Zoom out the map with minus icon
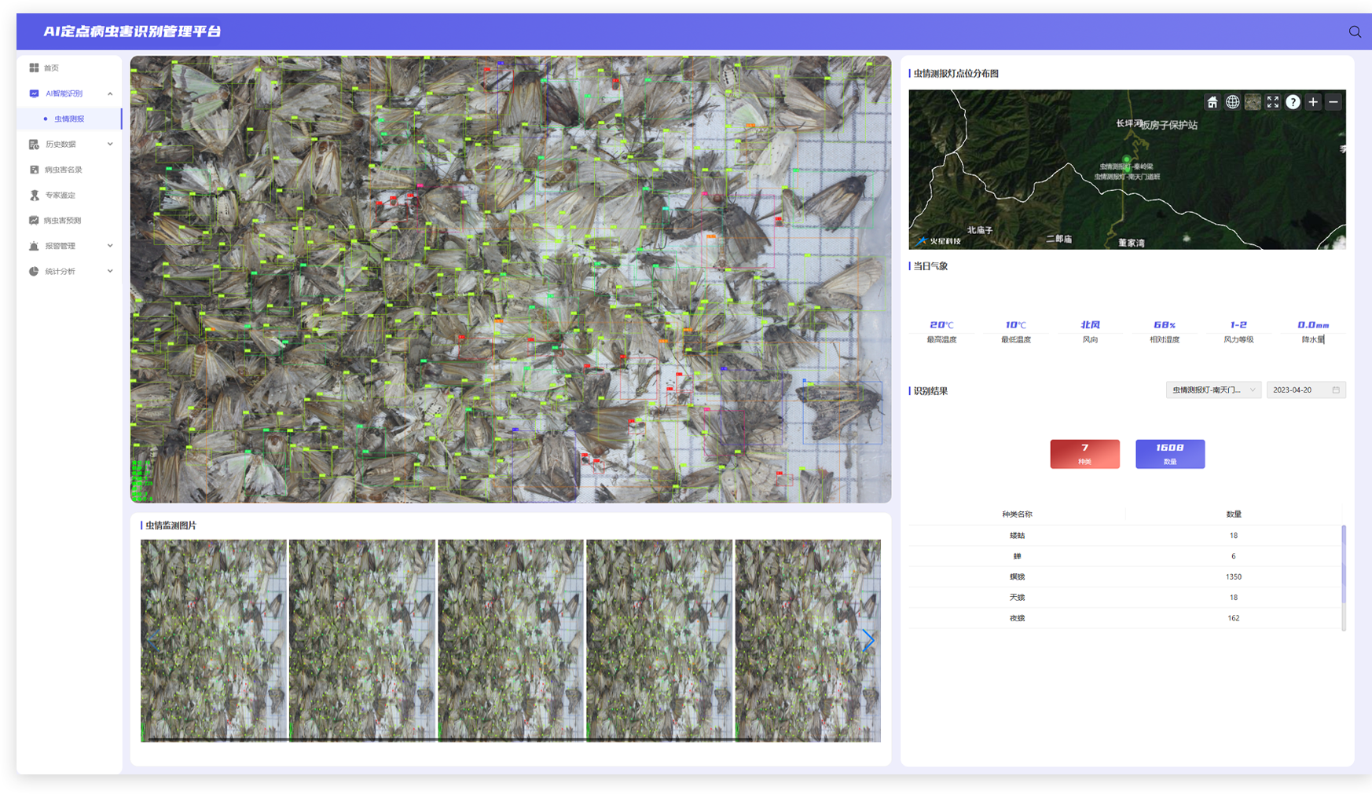 (x=1333, y=102)
